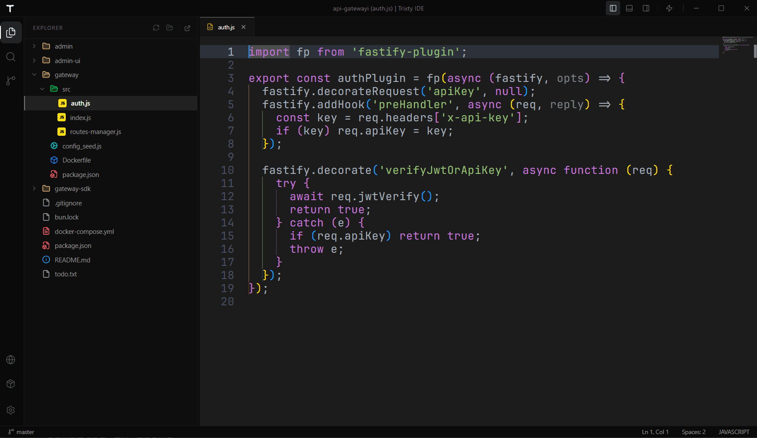Open the .gitignore file
Image resolution: width=757 pixels, height=438 pixels.
click(x=110, y=203)
